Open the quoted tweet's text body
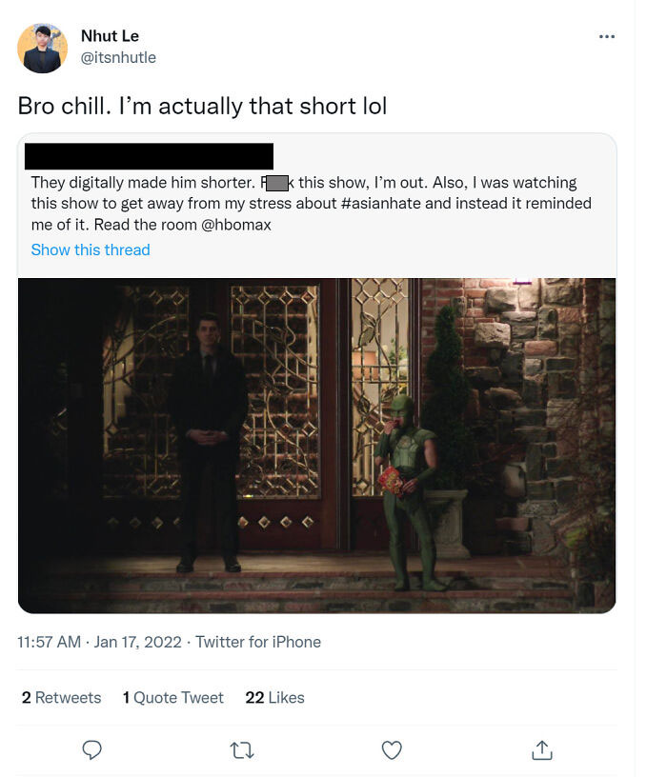 [311, 203]
